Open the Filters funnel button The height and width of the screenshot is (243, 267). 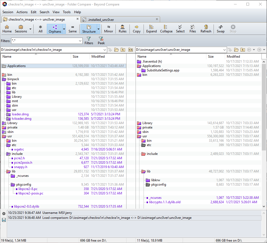[x=89, y=41]
